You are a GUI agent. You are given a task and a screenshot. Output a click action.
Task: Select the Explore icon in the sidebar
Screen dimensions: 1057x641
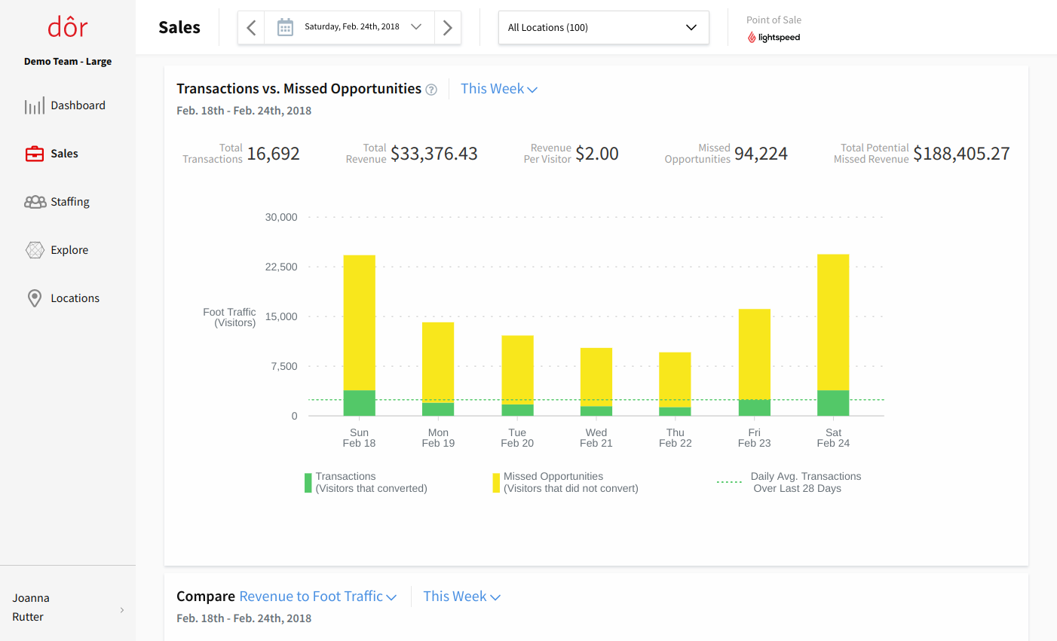(35, 249)
